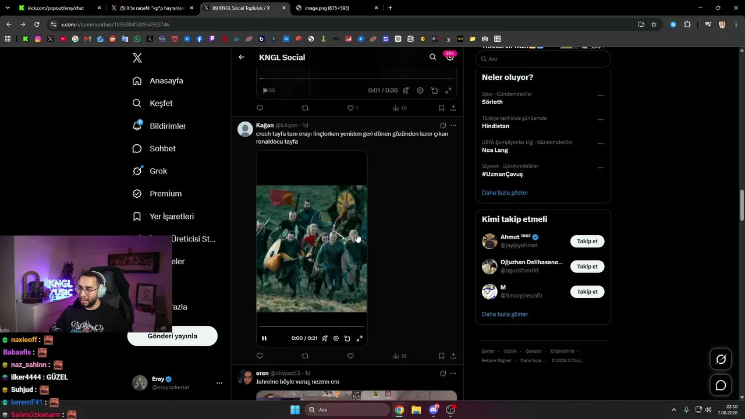Open the #UzmanÇavuş trend

[x=502, y=174]
